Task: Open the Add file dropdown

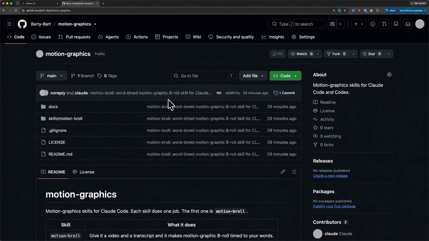Action: click(x=253, y=76)
